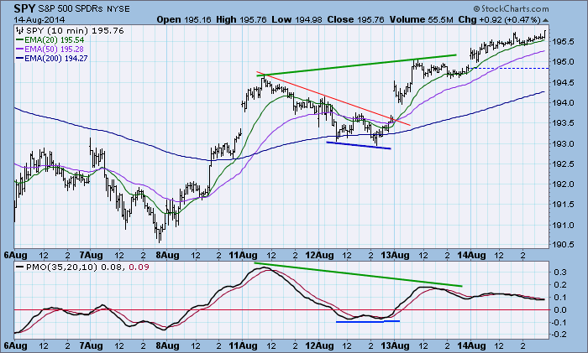
Task: Click the dashed blue horizontal line near 194.8
Action: tap(512, 68)
